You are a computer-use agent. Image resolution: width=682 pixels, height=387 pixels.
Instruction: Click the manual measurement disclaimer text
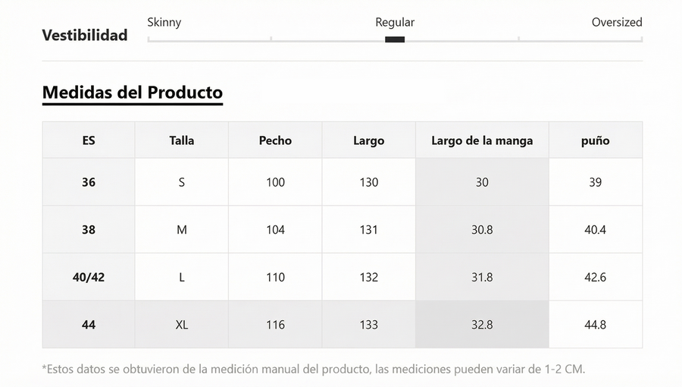tap(314, 370)
